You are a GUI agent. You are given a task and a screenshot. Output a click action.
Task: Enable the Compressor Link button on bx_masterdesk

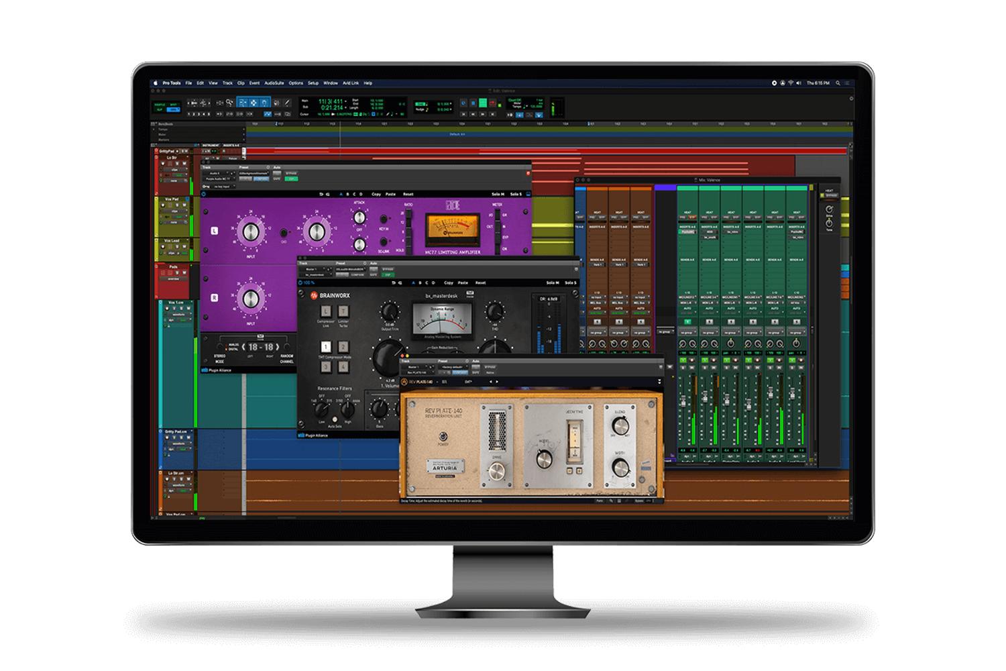click(326, 311)
